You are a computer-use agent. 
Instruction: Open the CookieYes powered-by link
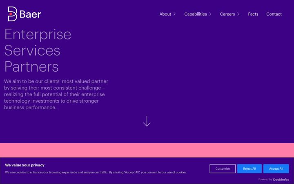click(281, 180)
